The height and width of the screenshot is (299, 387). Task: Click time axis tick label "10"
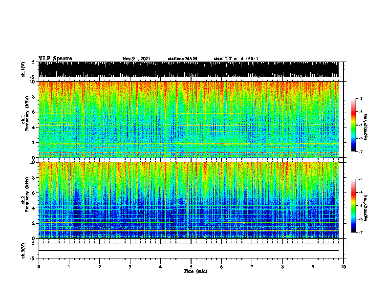pos(344,267)
